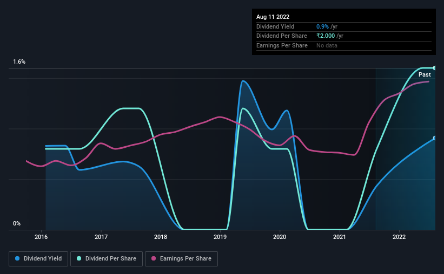444x274 pixels.
Task: Click the 0.9% dividend yield value
Action: click(322, 26)
